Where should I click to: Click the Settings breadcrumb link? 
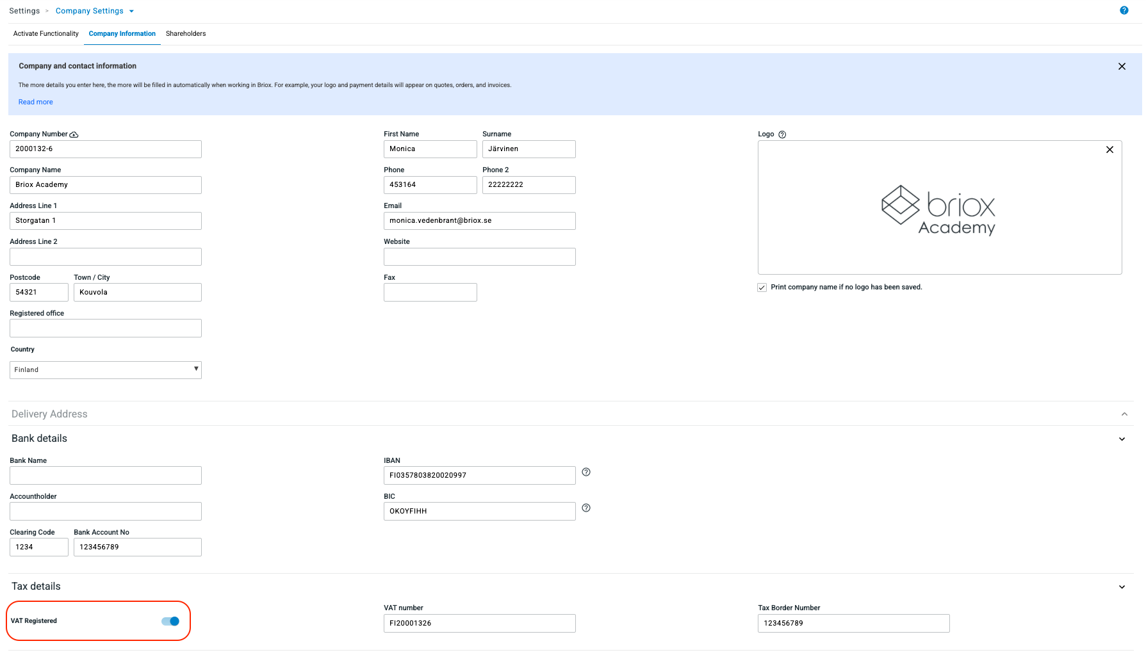(x=24, y=11)
